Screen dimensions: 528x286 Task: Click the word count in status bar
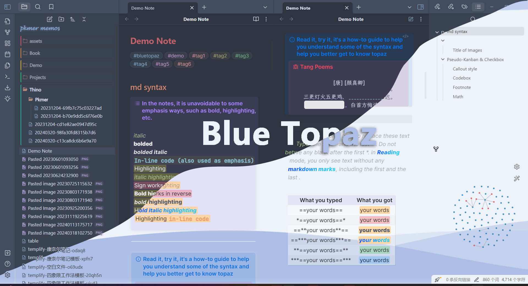(491, 280)
